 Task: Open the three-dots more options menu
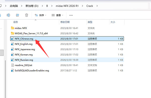71,15
